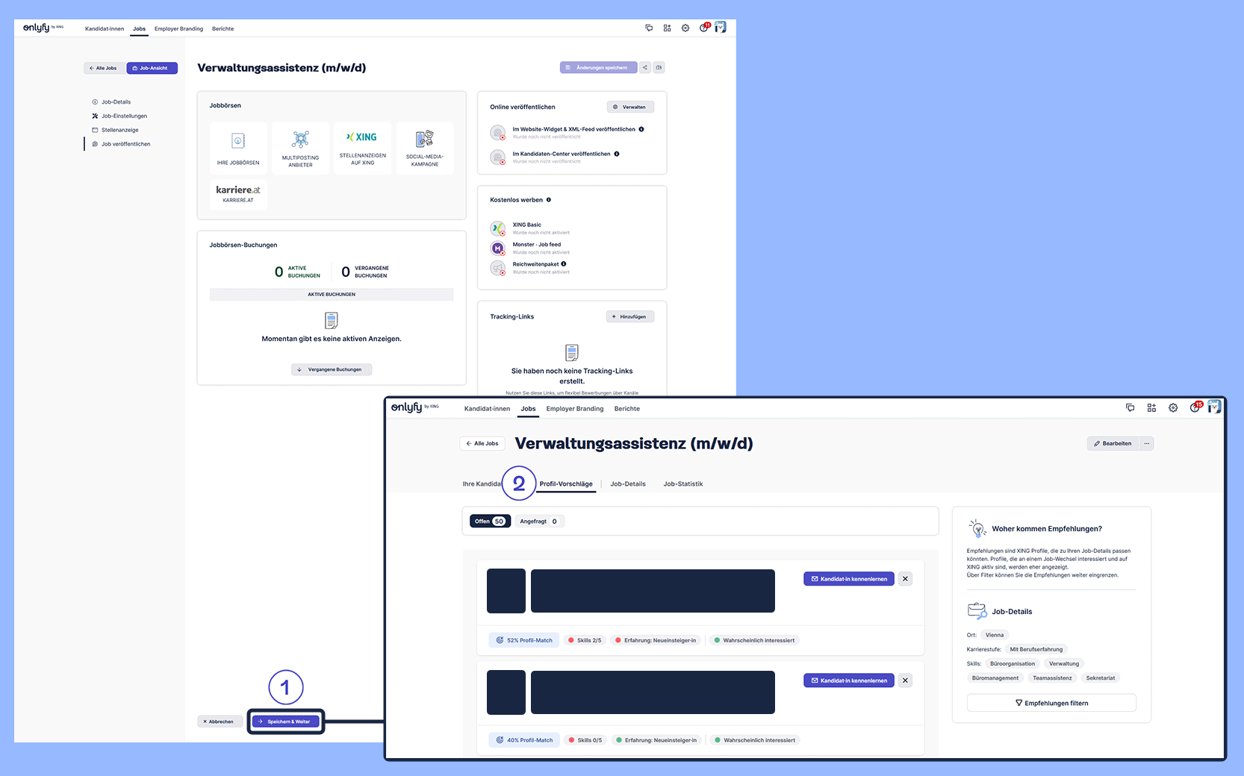Click the share icon beside Änderungen speichern
The image size is (1244, 776).
pos(645,68)
